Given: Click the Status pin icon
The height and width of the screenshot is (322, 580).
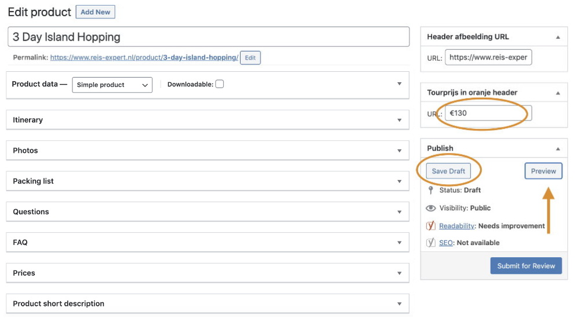Looking at the screenshot, I should tap(430, 190).
